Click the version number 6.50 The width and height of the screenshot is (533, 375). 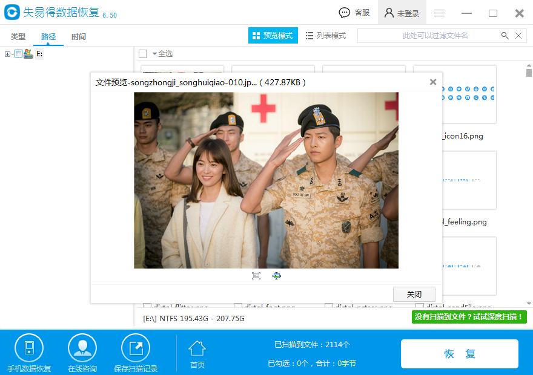click(x=110, y=15)
